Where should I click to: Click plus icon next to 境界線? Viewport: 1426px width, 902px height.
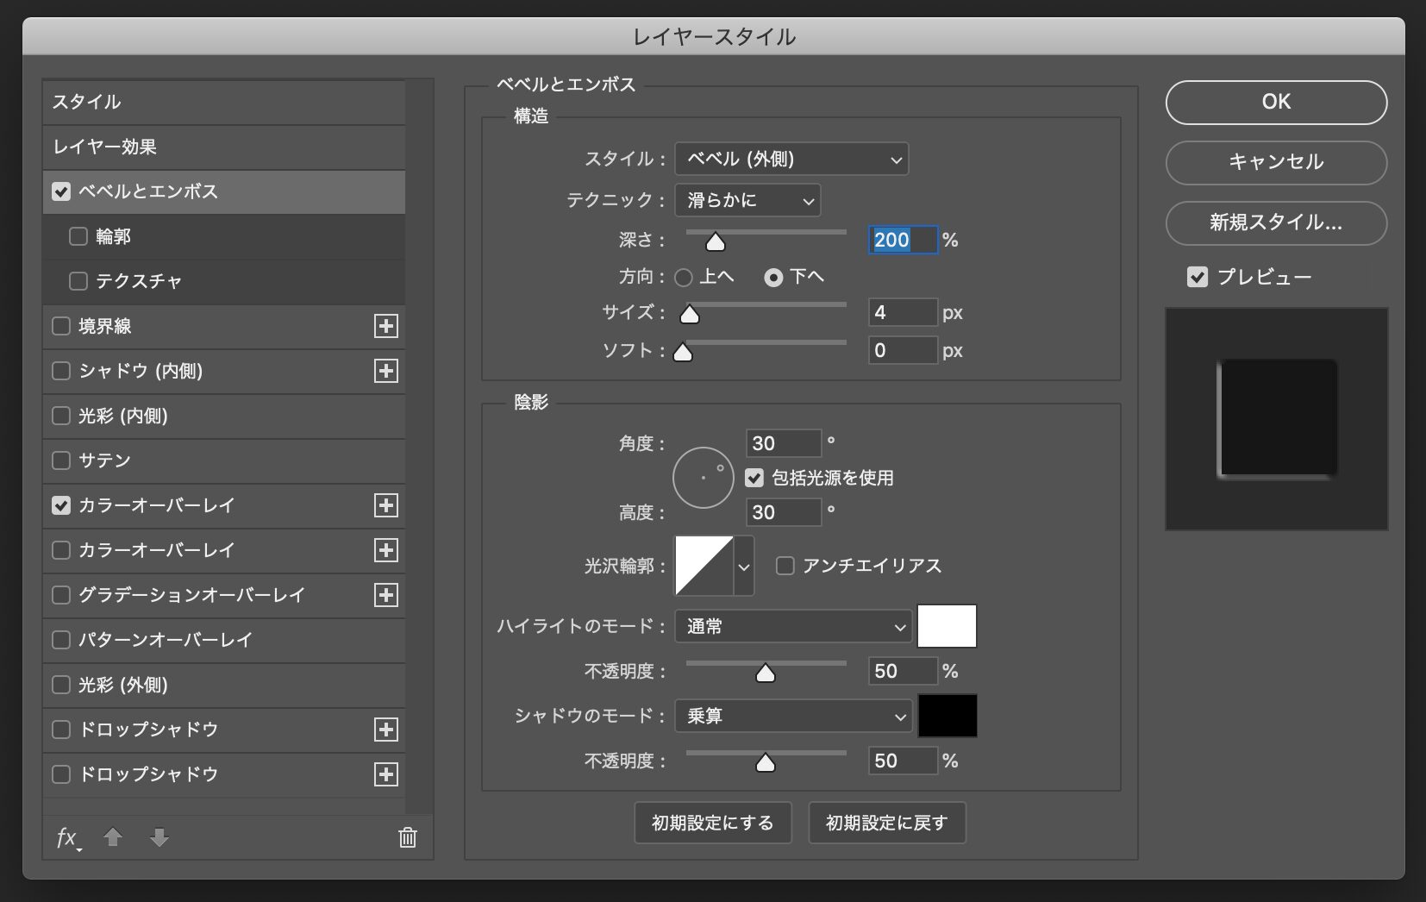pos(386,326)
